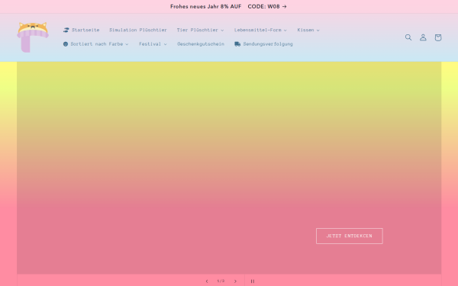Expand the Tier Plüschtier dropdown
Screen dimensions: 458x286
coord(200,30)
